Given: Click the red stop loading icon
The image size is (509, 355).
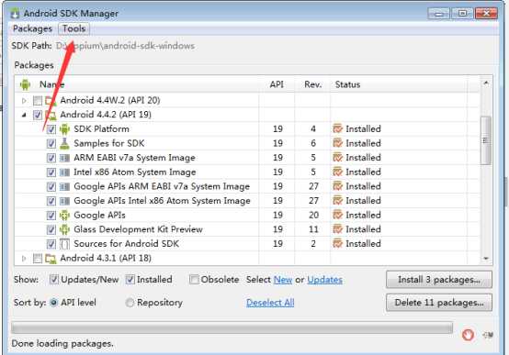Looking at the screenshot, I should pos(468,335).
